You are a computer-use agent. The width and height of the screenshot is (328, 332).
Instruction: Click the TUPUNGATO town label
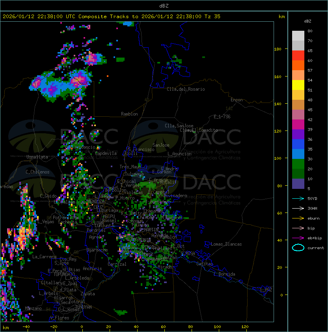(64, 274)
